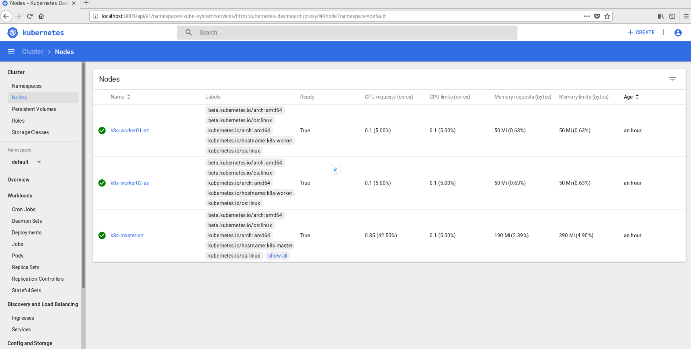Select Nodes in sidebar
This screenshot has height=349, width=691.
43,98
